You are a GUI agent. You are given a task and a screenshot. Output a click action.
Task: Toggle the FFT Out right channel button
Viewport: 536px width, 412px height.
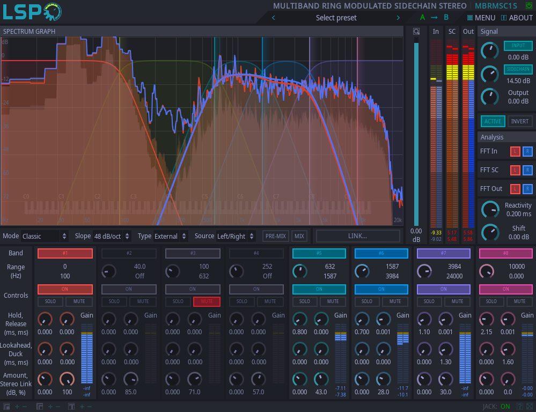pyautogui.click(x=527, y=189)
